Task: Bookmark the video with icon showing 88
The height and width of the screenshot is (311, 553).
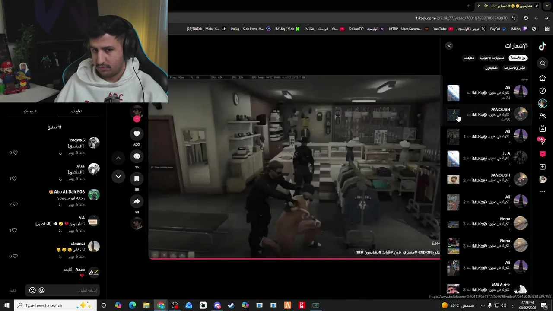Action: pyautogui.click(x=137, y=179)
